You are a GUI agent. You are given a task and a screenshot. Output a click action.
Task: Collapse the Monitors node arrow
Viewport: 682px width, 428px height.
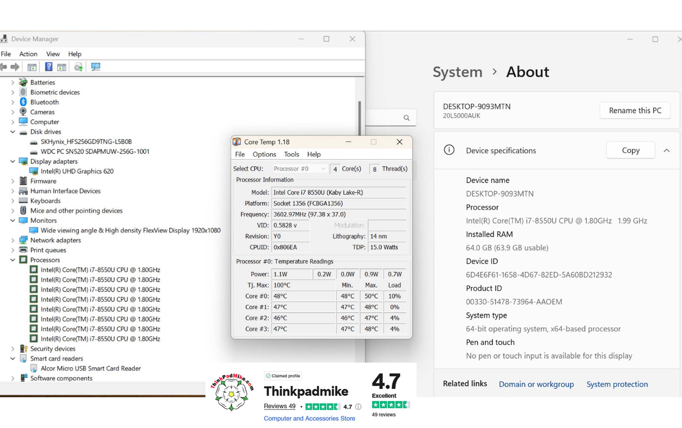(x=13, y=220)
